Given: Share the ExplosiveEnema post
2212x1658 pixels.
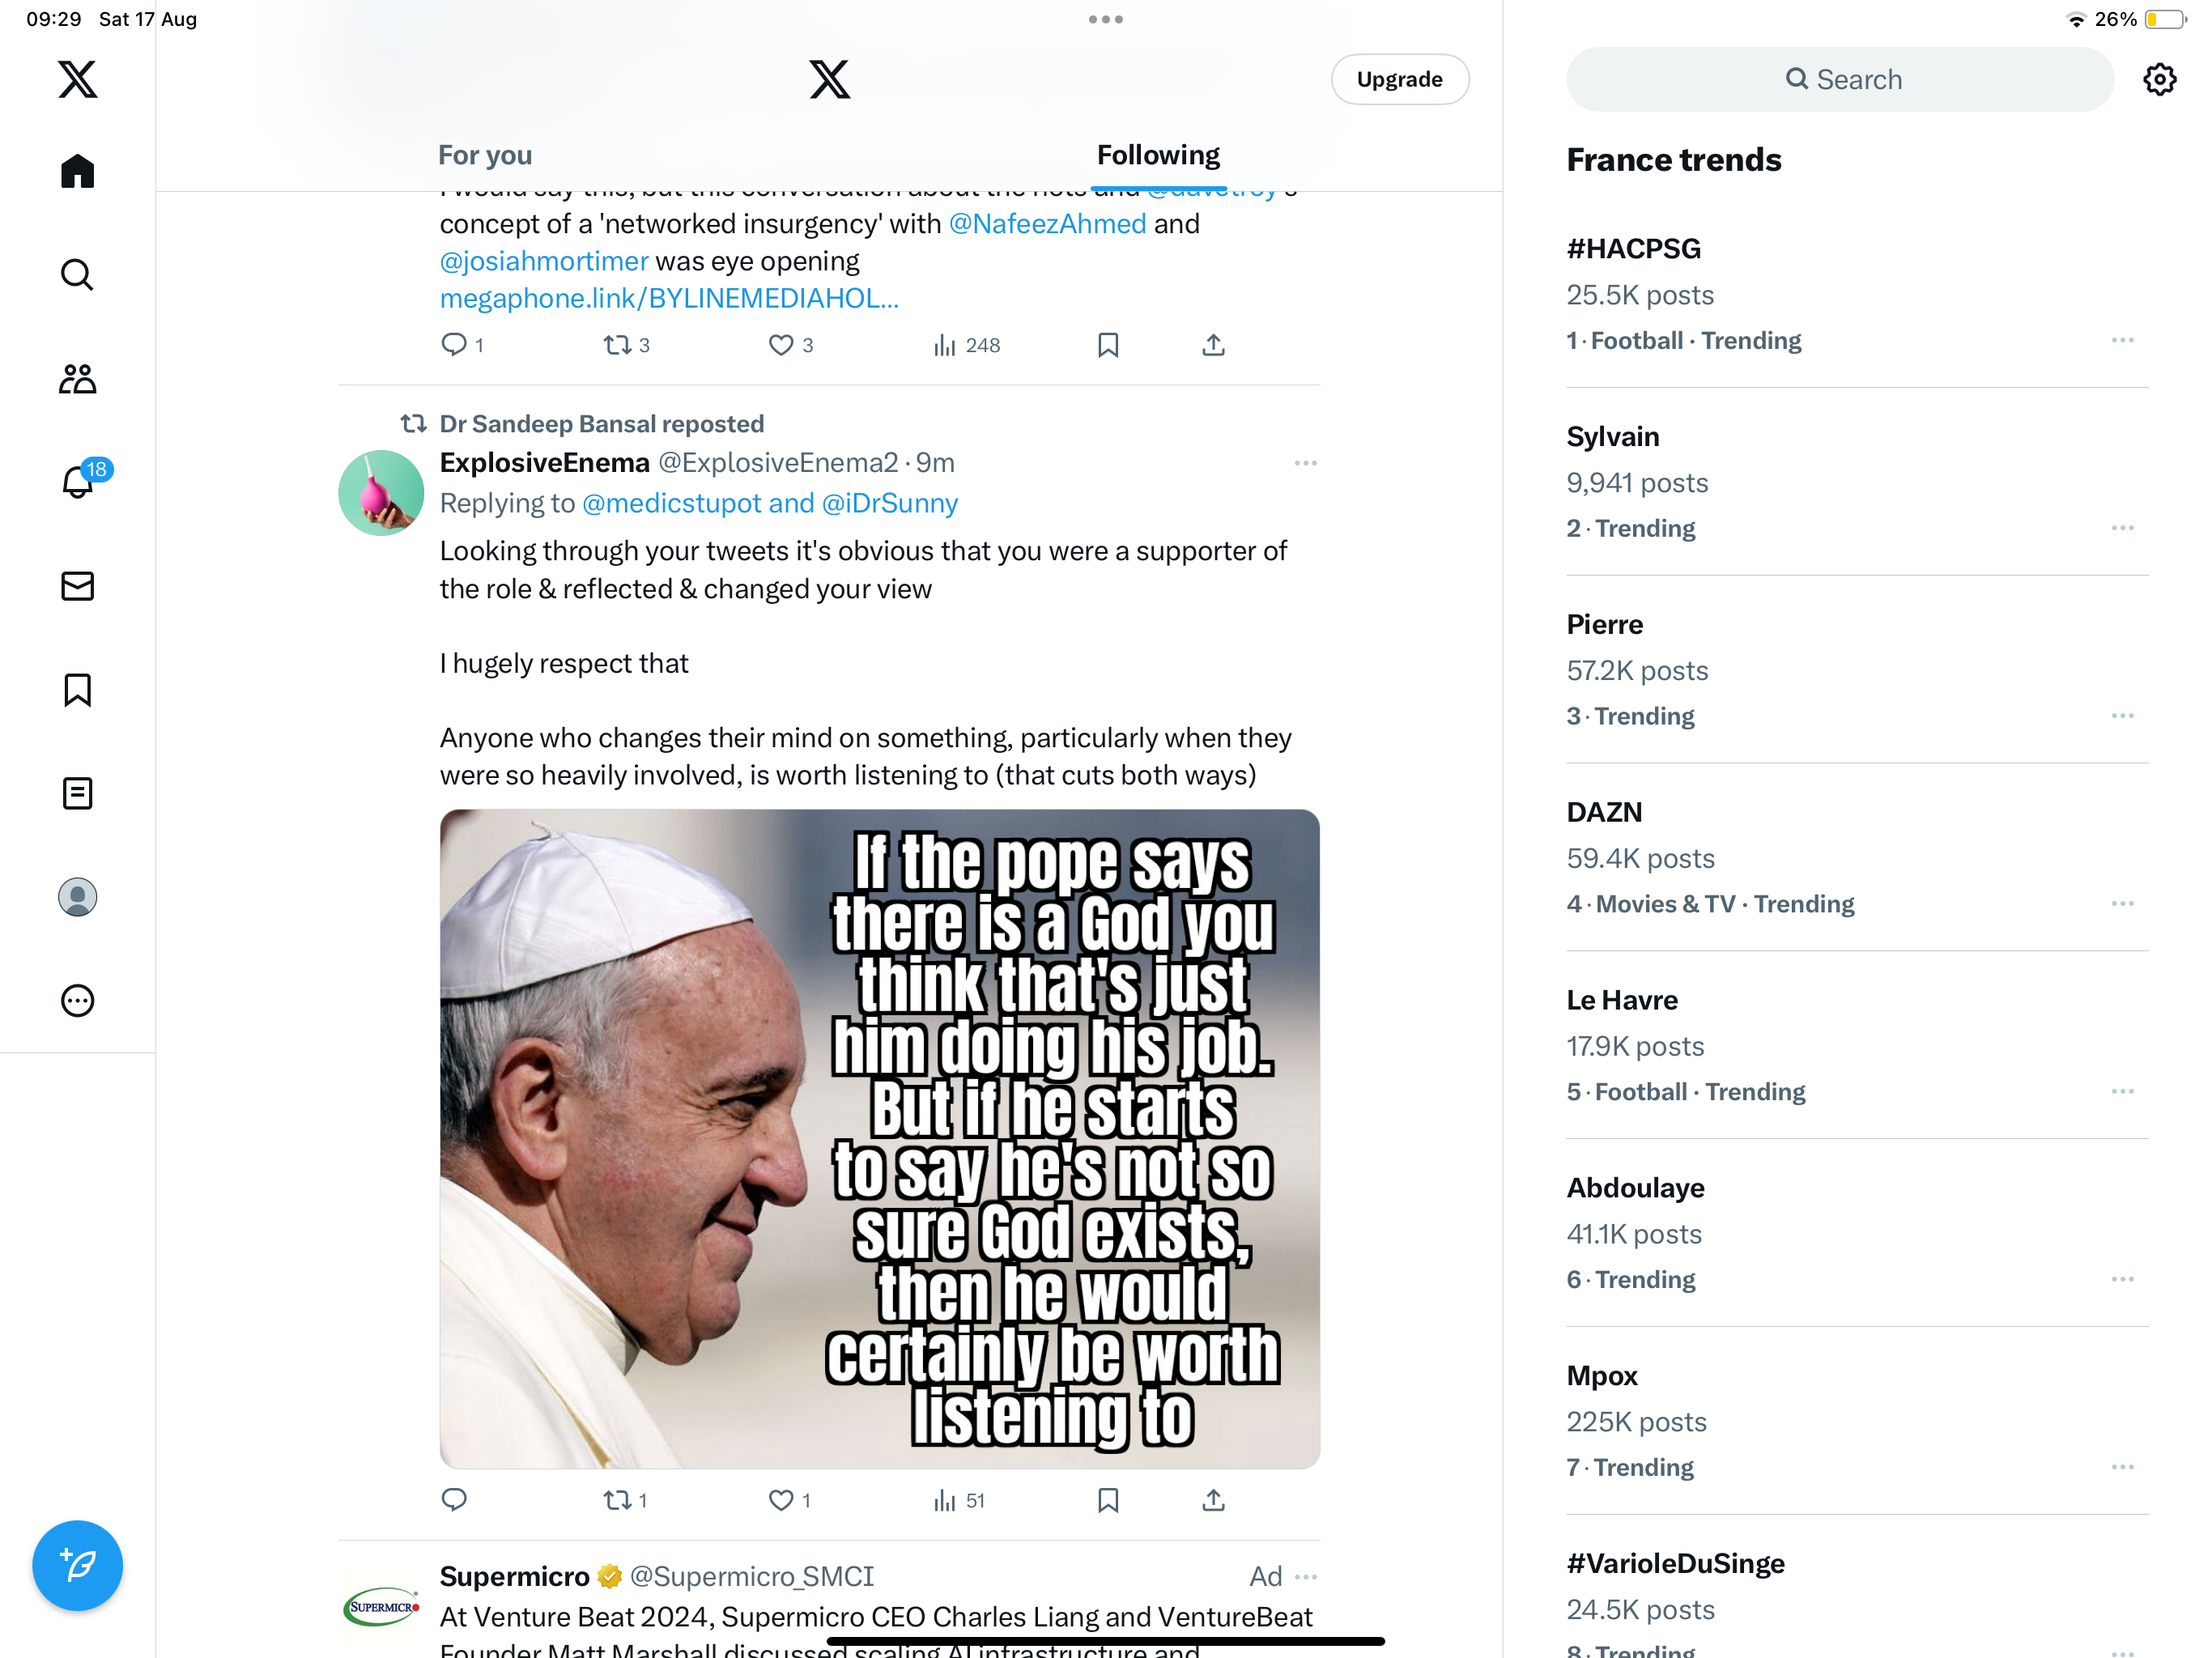Looking at the screenshot, I should pyautogui.click(x=1213, y=1500).
